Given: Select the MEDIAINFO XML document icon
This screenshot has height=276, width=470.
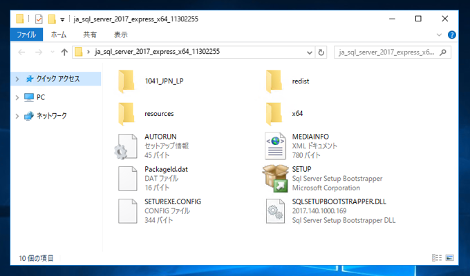Looking at the screenshot, I should (x=275, y=146).
